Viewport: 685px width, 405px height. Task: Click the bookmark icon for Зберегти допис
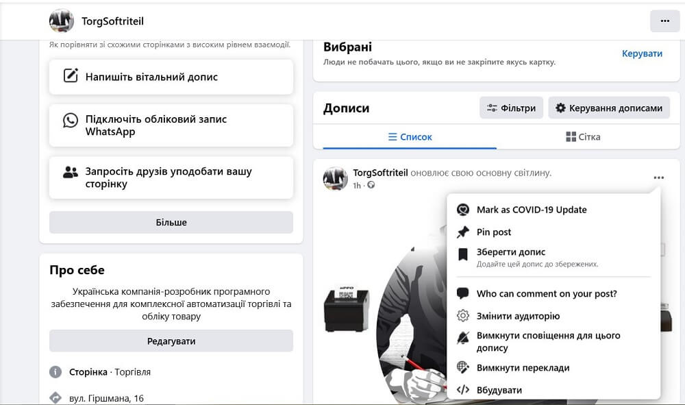pyautogui.click(x=463, y=255)
